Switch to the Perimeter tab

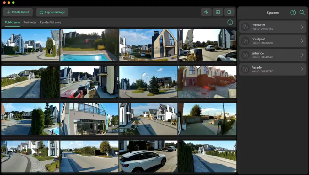30,22
